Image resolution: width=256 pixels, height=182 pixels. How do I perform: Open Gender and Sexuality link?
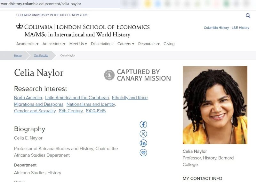(x=35, y=111)
